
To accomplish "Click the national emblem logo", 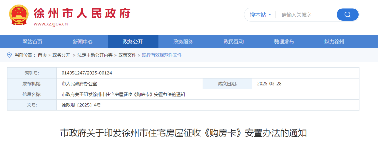I will click(19, 15).
